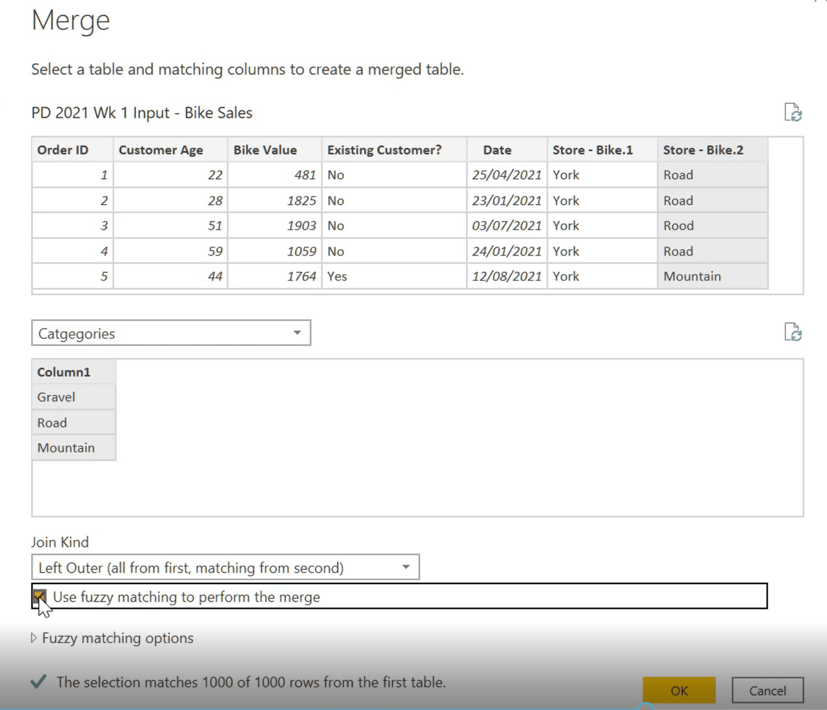This screenshot has width=827, height=710.
Task: Select the Bike Value column header
Action: click(x=274, y=150)
